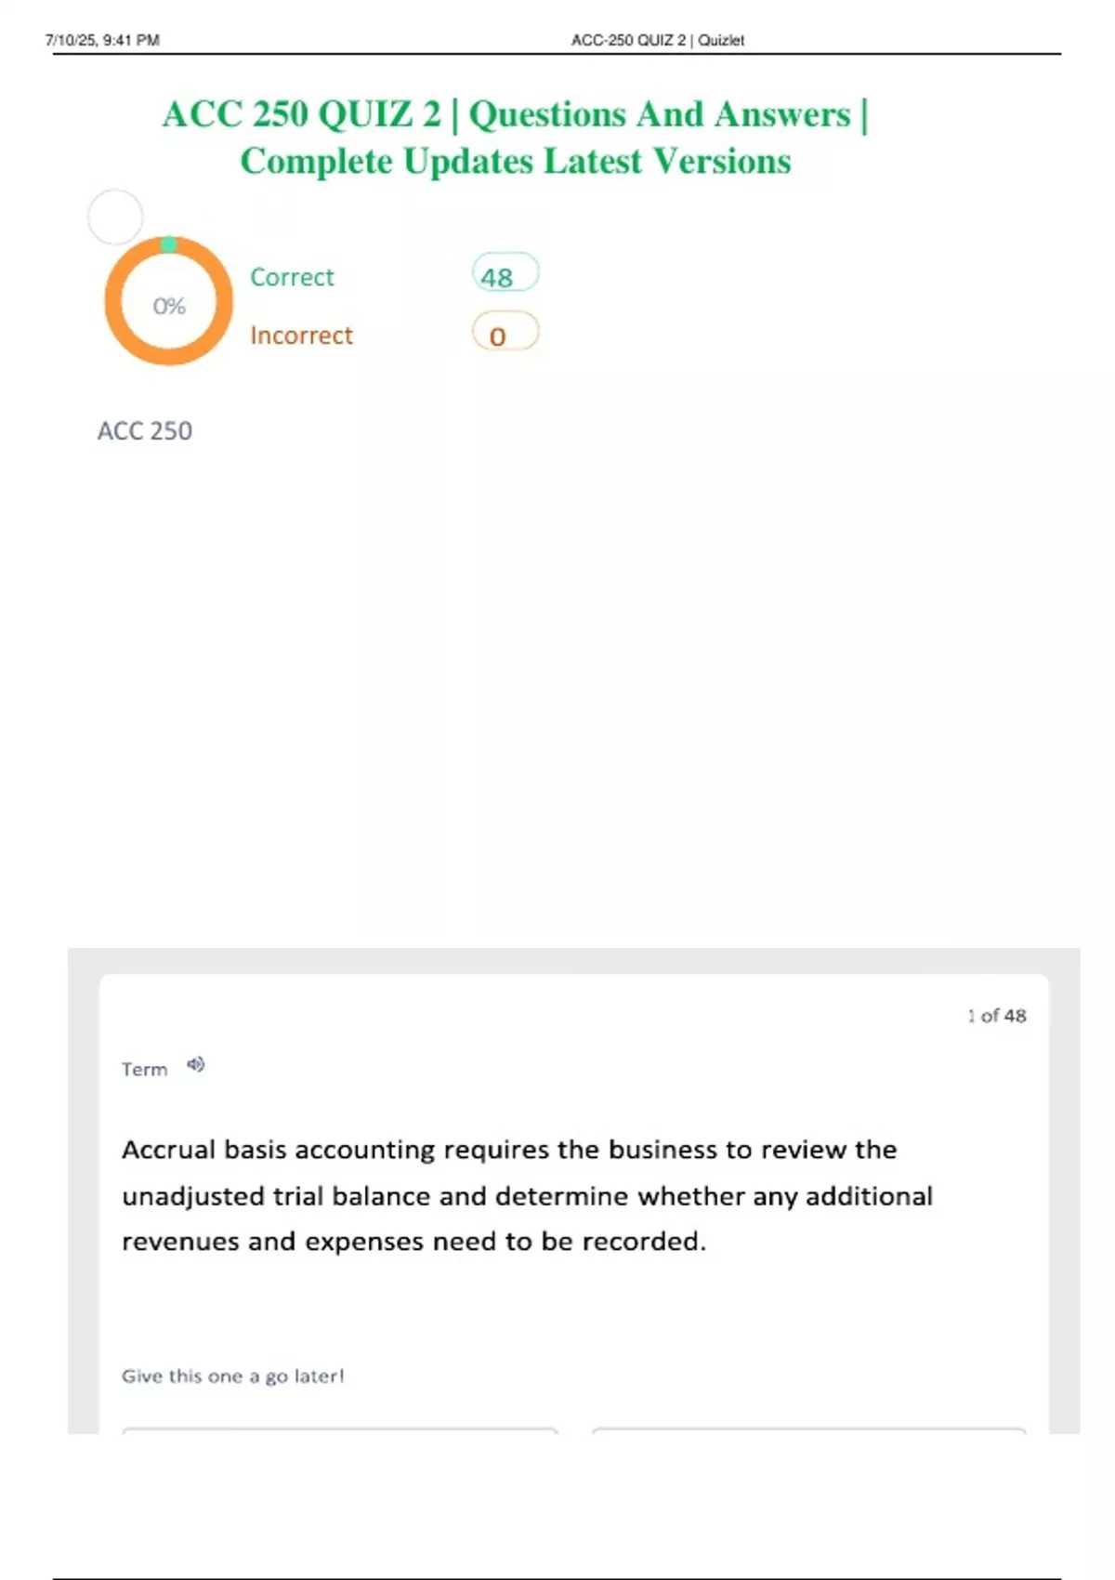
Task: Choose the left answer option box
Action: (x=340, y=1431)
